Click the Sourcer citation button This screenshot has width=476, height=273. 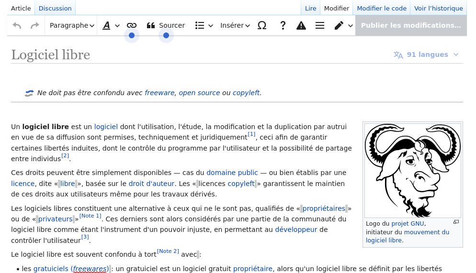click(166, 25)
